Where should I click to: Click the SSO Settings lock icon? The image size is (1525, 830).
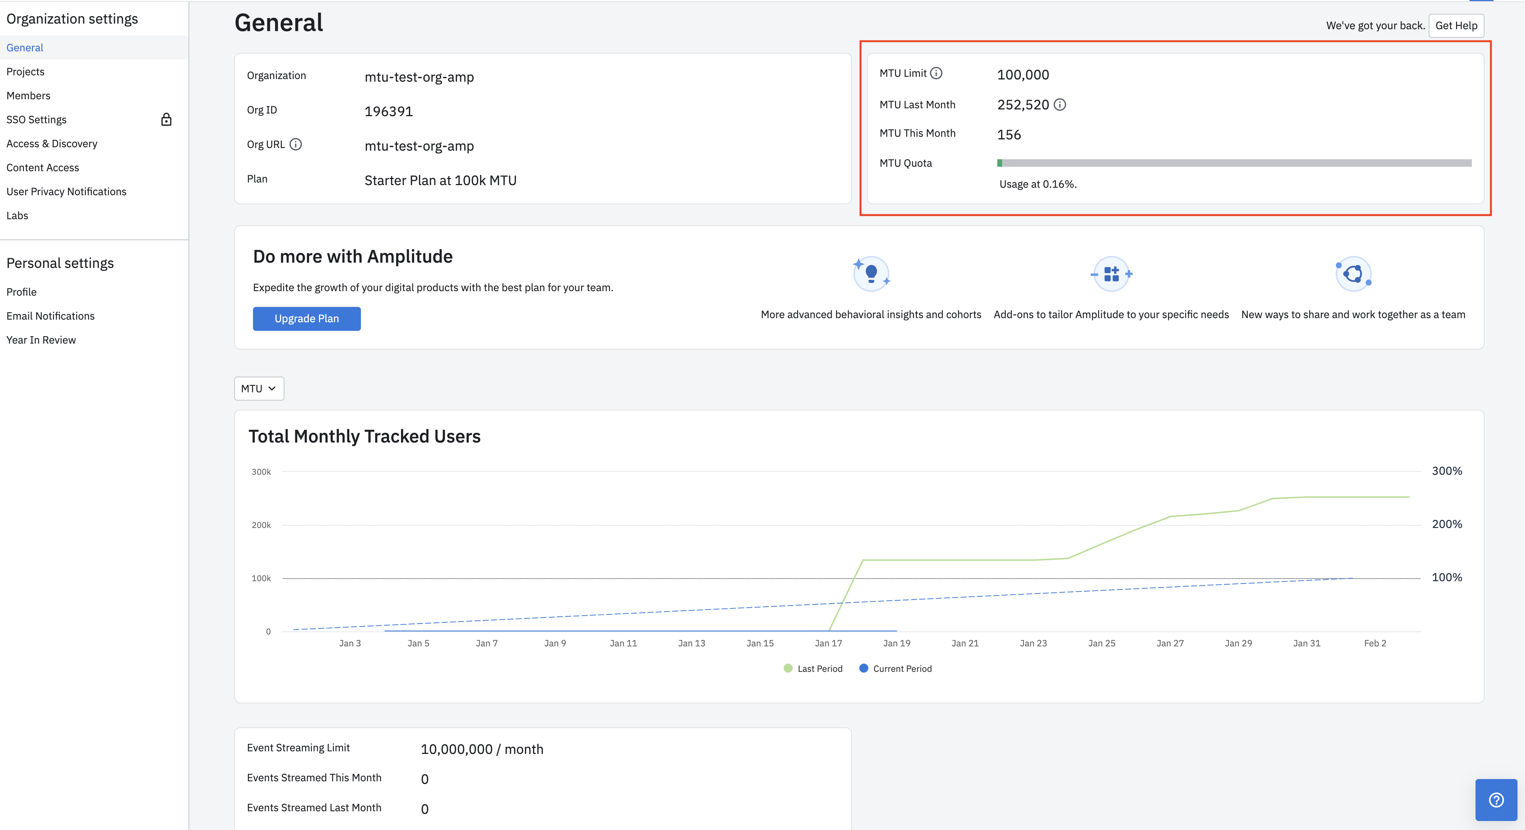click(166, 120)
